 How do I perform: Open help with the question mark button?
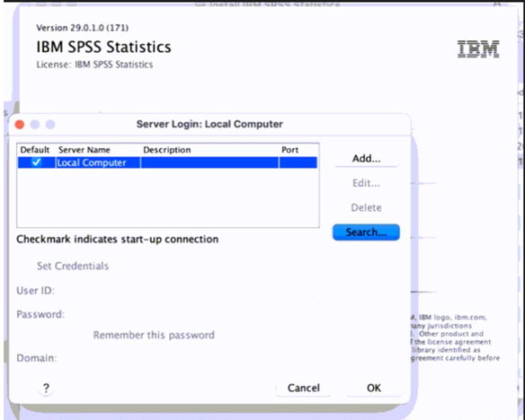[x=46, y=389]
